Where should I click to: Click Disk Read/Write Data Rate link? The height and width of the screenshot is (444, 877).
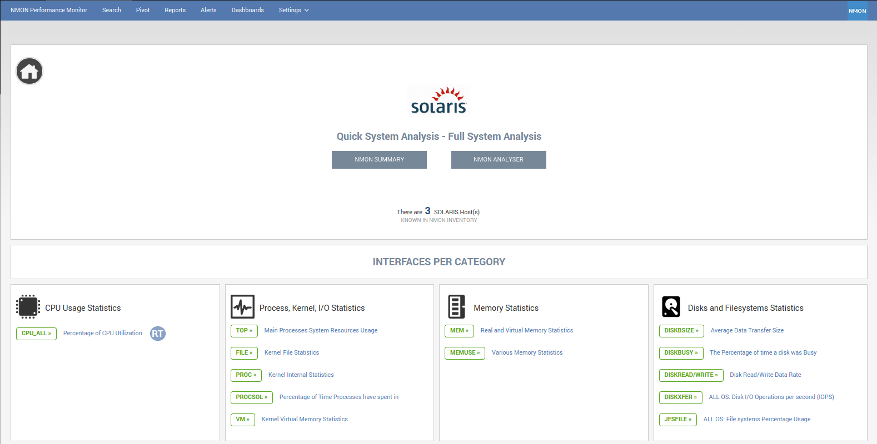coord(765,375)
